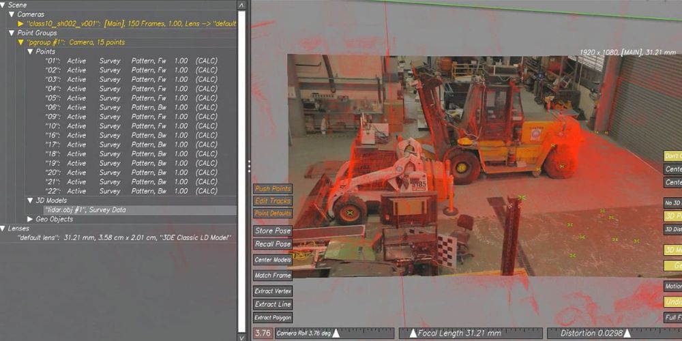Screen dimensions: 682x341
Task: Click the Match Frame button
Action: pos(273,276)
